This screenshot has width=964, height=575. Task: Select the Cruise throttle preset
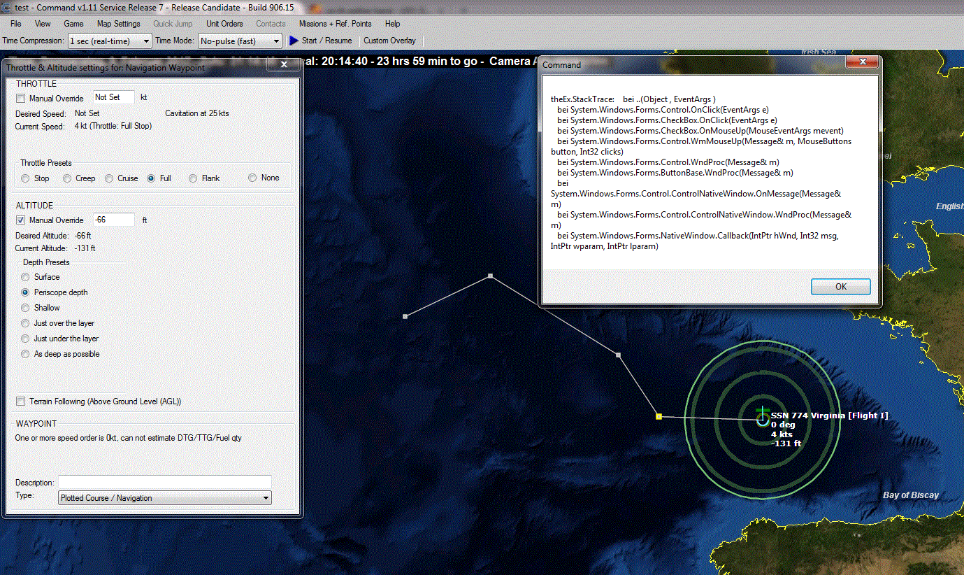109,178
